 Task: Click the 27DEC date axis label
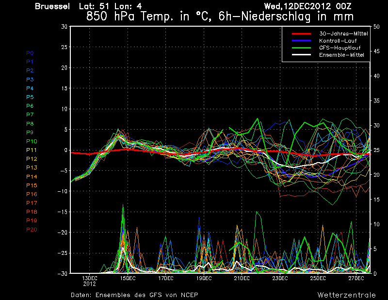(x=356, y=279)
